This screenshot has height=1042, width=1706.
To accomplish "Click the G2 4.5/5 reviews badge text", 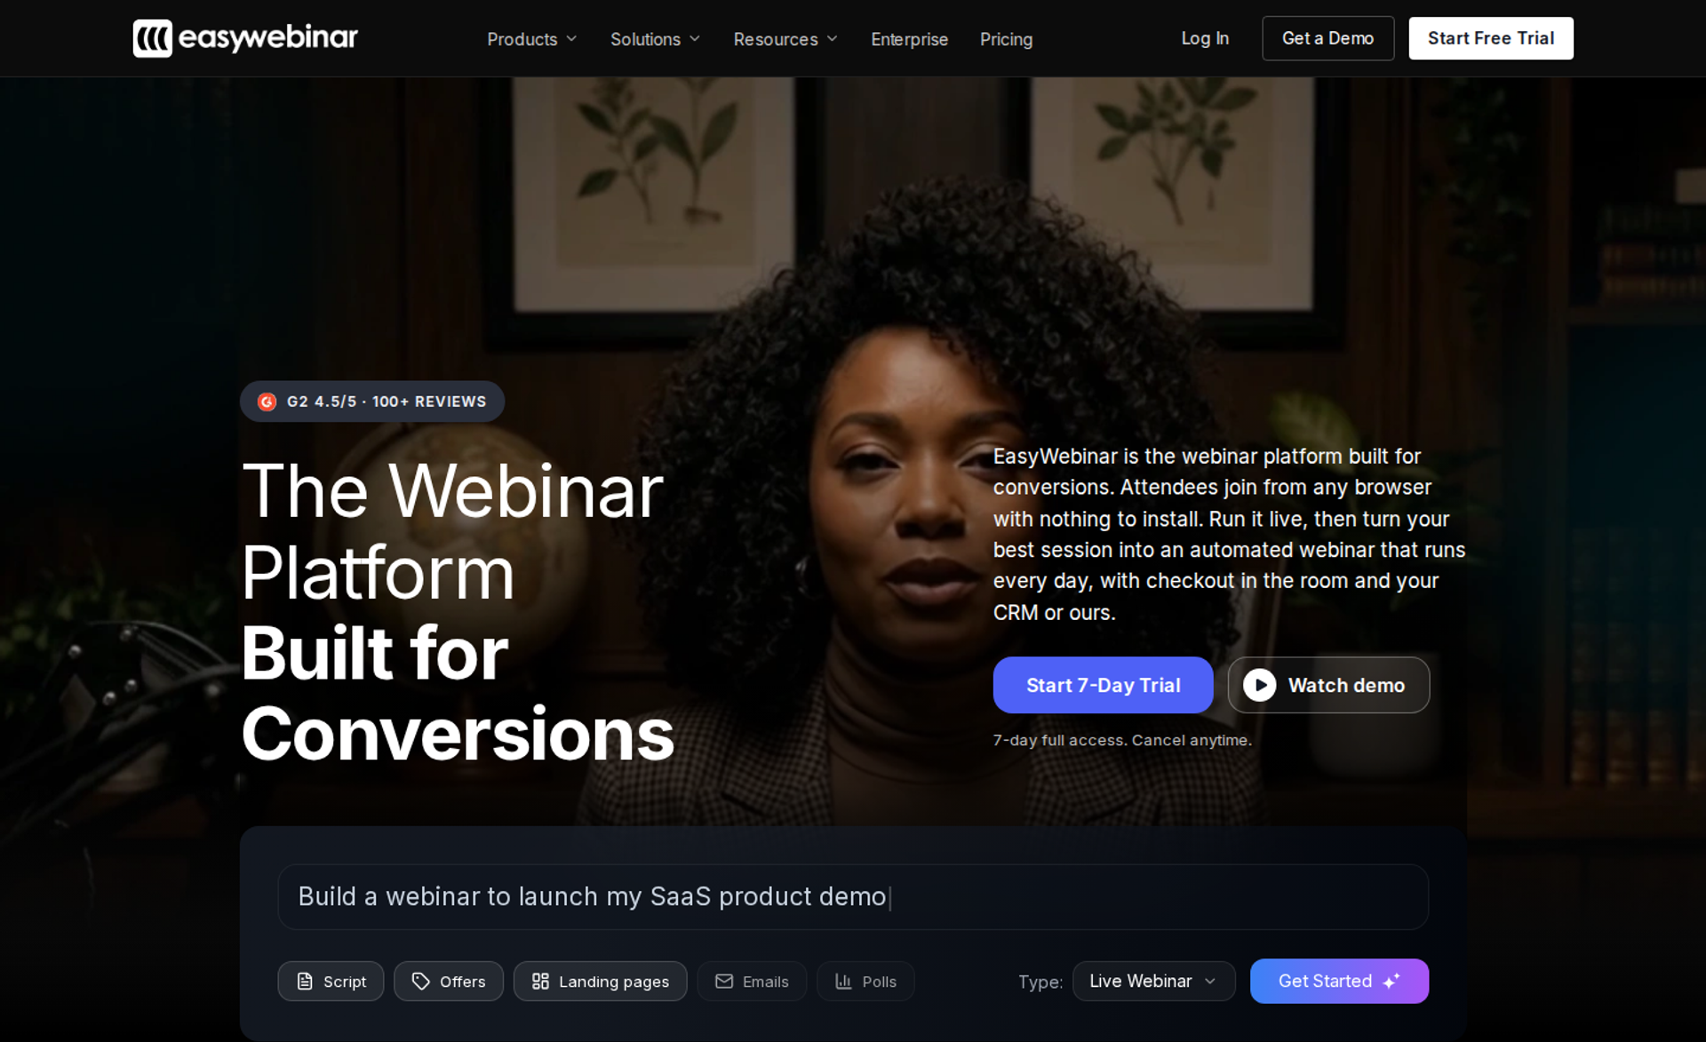I will [387, 402].
